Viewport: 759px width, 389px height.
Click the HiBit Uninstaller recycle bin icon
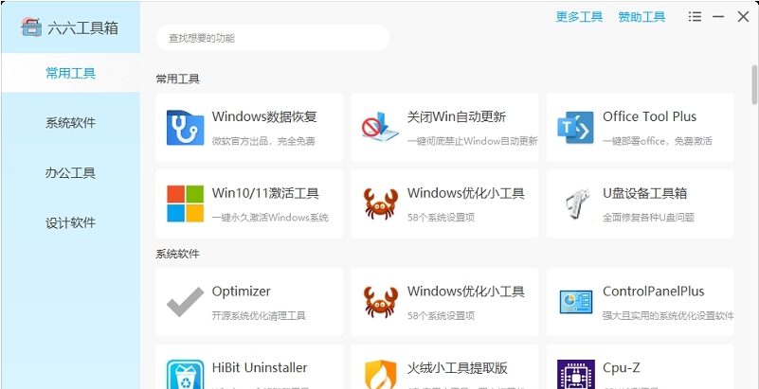point(185,375)
